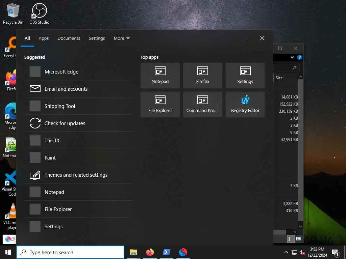Open Email and accounts settings
The image size is (346, 259).
point(78,89)
